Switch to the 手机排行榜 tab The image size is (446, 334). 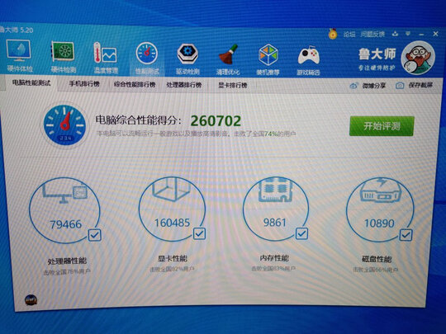pos(84,84)
